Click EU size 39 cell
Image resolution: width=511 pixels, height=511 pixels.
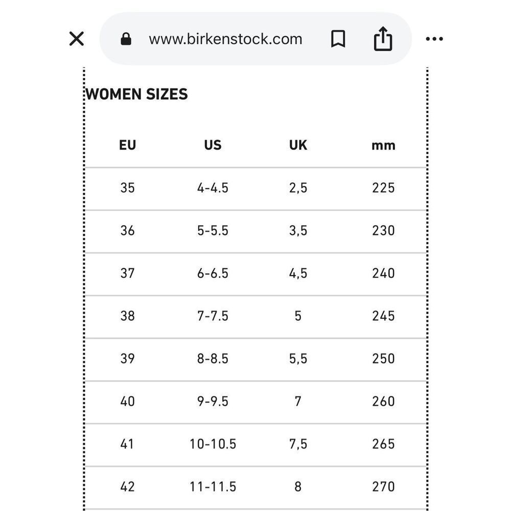pyautogui.click(x=128, y=359)
